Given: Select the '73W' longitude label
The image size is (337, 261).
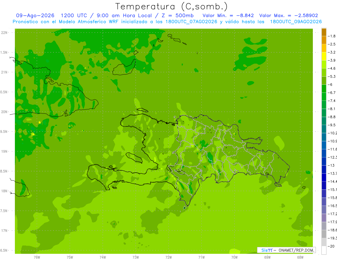Looking at the screenshot, I should pos(136,257).
